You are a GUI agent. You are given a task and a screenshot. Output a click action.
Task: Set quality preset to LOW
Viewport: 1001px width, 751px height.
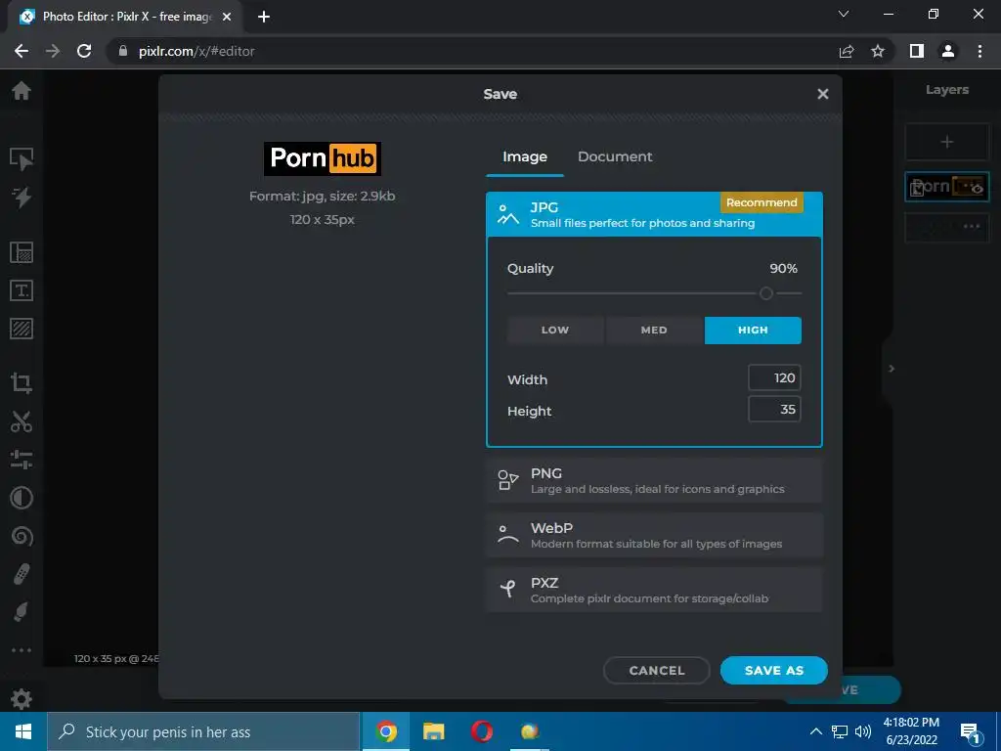coord(555,331)
